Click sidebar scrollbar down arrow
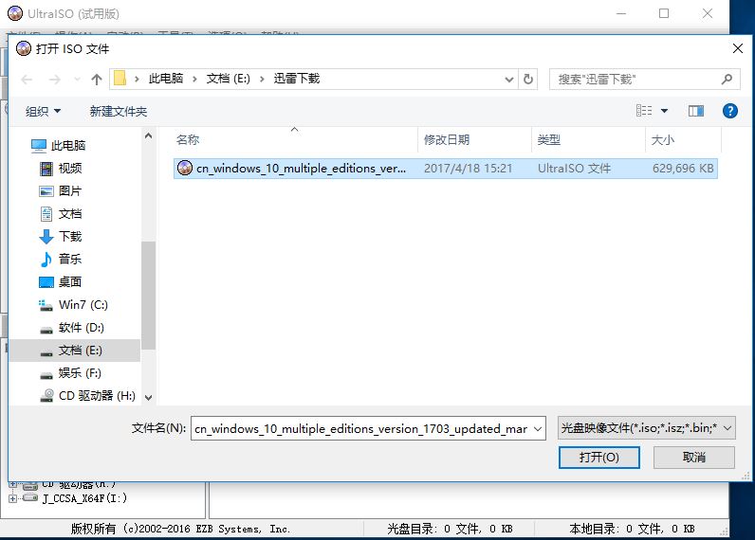Viewport: 755px width, 540px height. (148, 398)
